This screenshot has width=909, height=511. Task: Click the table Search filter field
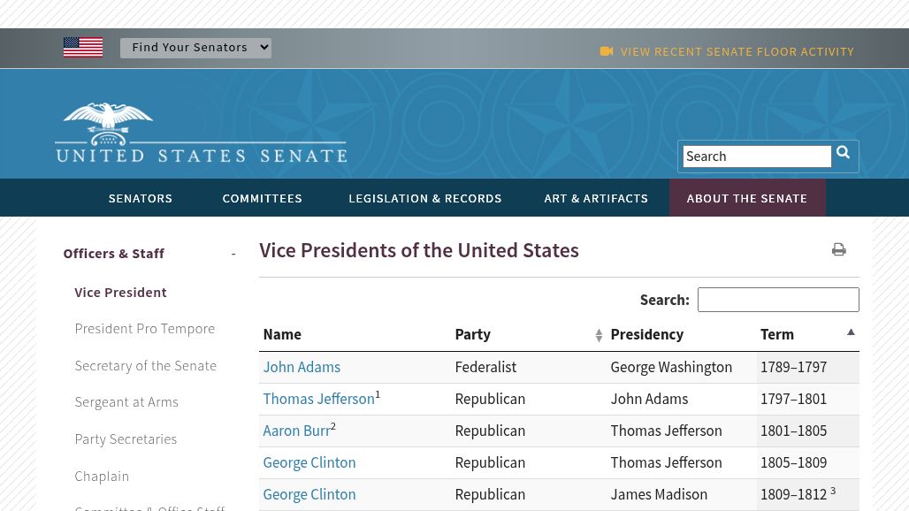coord(777,300)
